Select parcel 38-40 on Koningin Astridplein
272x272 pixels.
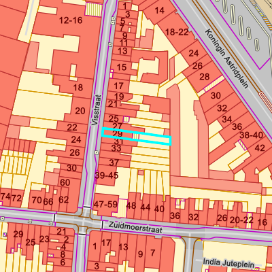click(x=252, y=135)
